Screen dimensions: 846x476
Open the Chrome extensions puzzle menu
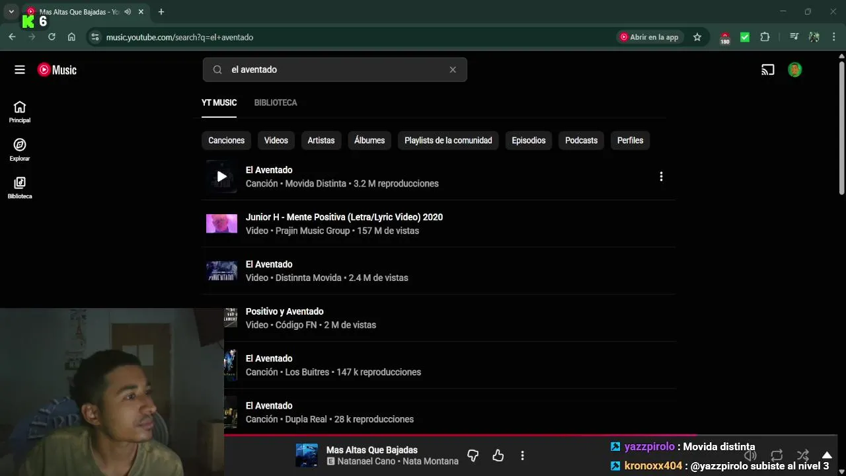coord(765,37)
